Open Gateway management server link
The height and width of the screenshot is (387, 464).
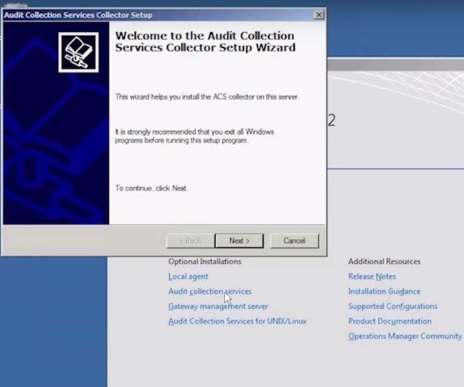click(x=218, y=306)
